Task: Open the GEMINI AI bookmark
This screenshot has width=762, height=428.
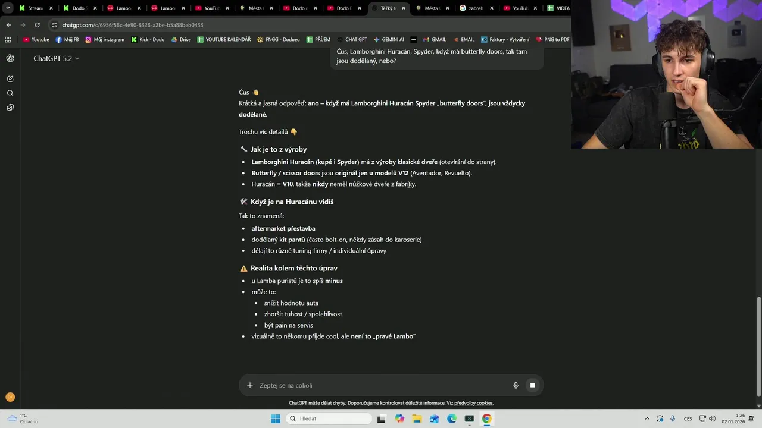Action: [389, 40]
